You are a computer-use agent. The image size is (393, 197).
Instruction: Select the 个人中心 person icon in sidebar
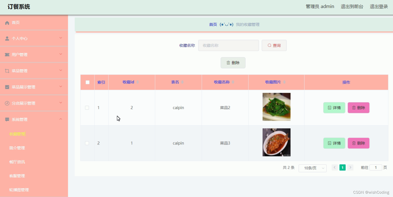tap(6, 38)
